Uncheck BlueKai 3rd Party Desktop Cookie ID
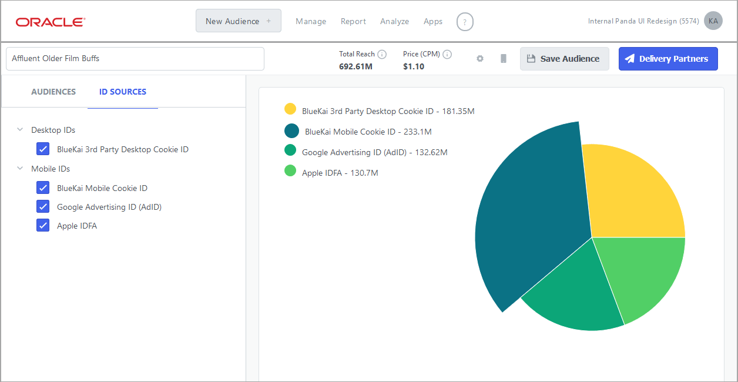The image size is (738, 382). [x=43, y=149]
